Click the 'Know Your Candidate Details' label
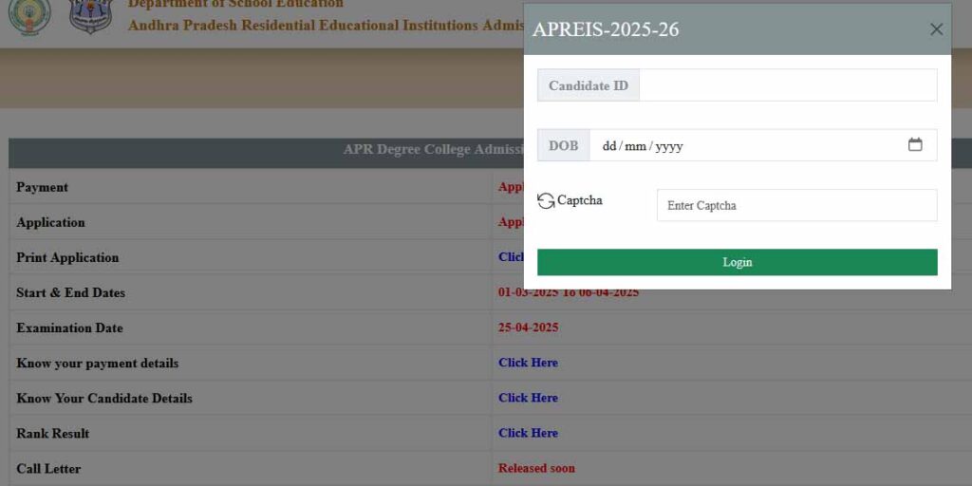 click(104, 398)
